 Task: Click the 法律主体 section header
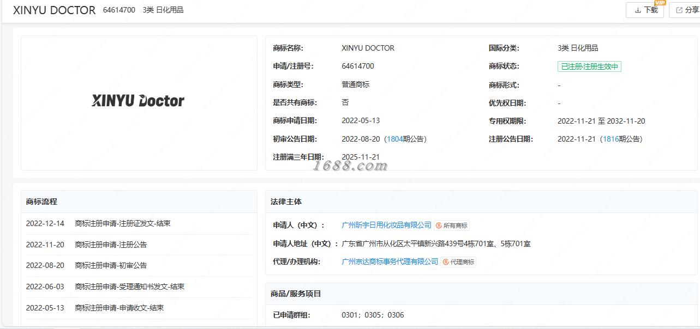click(482, 202)
